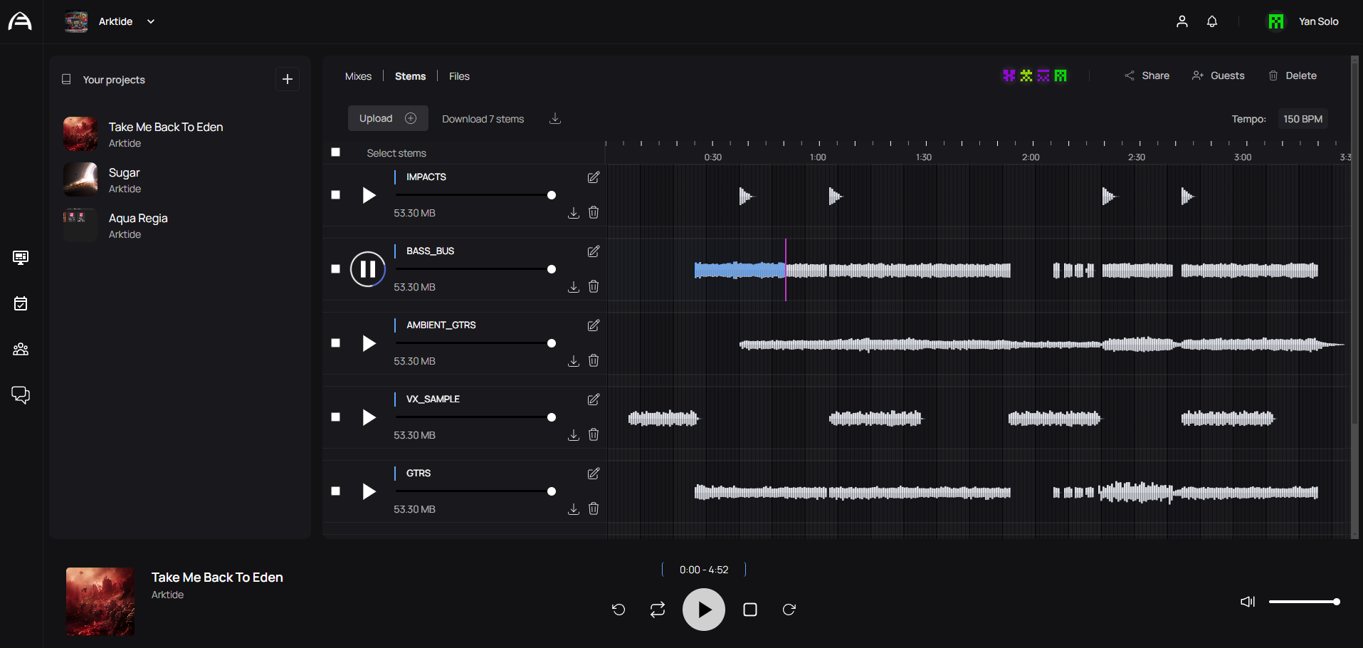Viewport: 1363px width, 648px height.
Task: Open the team members icon in sidebar
Action: click(x=21, y=349)
